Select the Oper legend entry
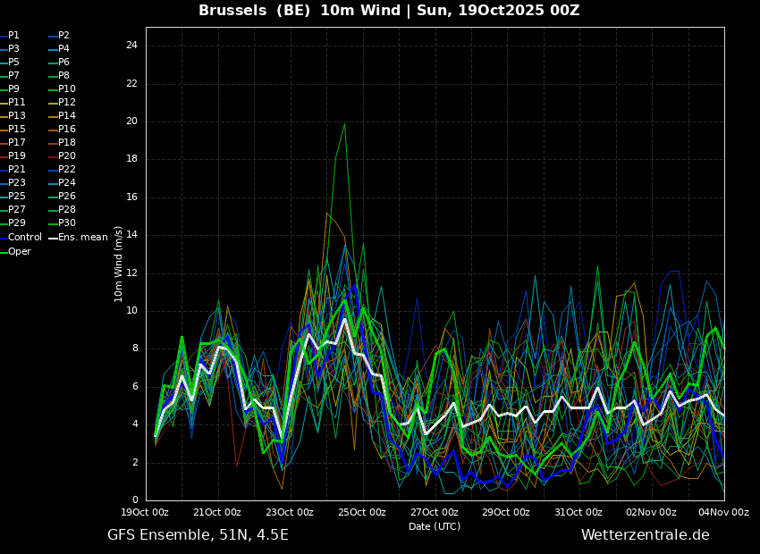 [15, 251]
